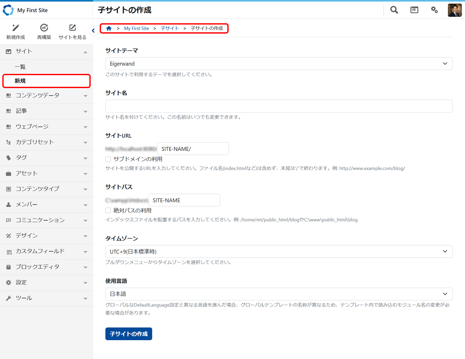Click the サイト名 input field
The image size is (465, 359).
[x=278, y=106]
